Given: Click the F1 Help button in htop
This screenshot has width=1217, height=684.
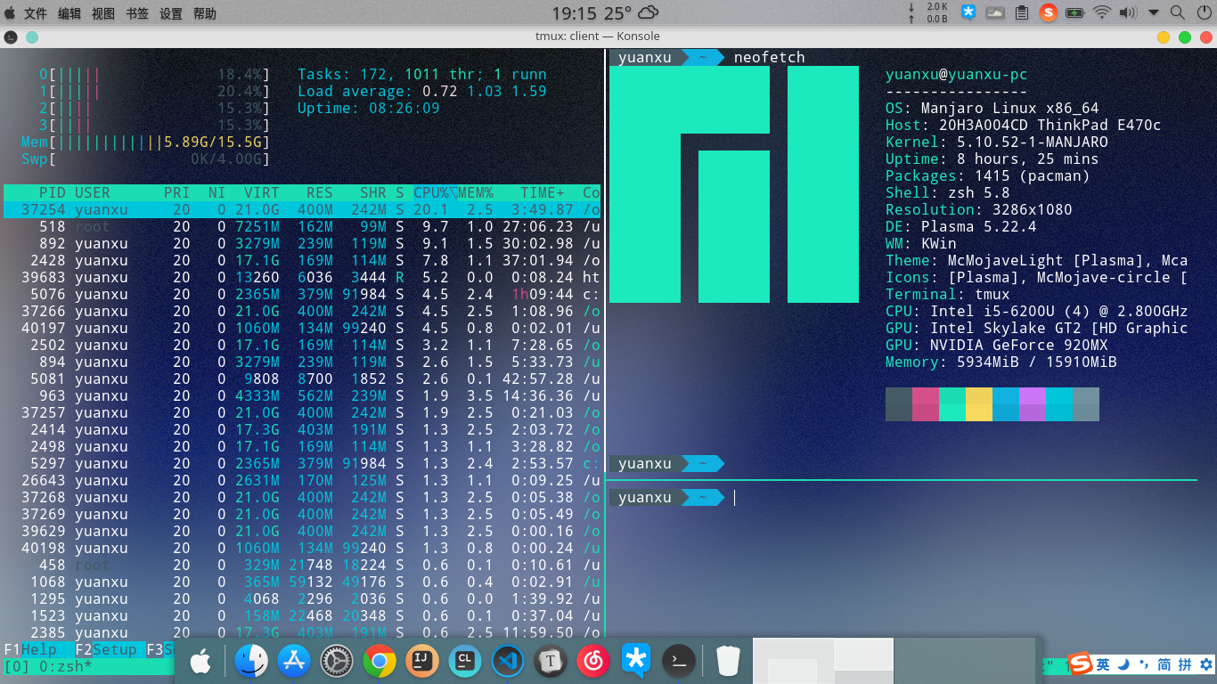Looking at the screenshot, I should (x=30, y=649).
